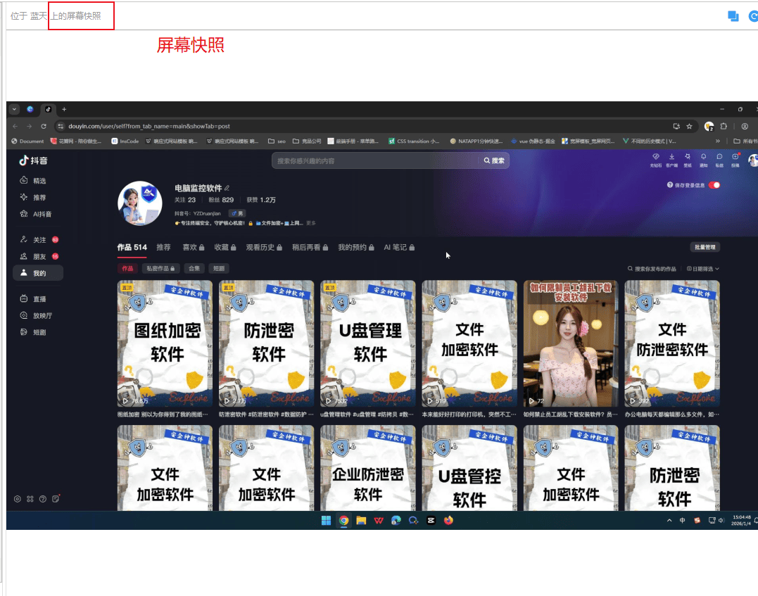Screen dimensions: 758x596
Task: Expand the 日期筛选 dropdown
Action: (x=702, y=269)
